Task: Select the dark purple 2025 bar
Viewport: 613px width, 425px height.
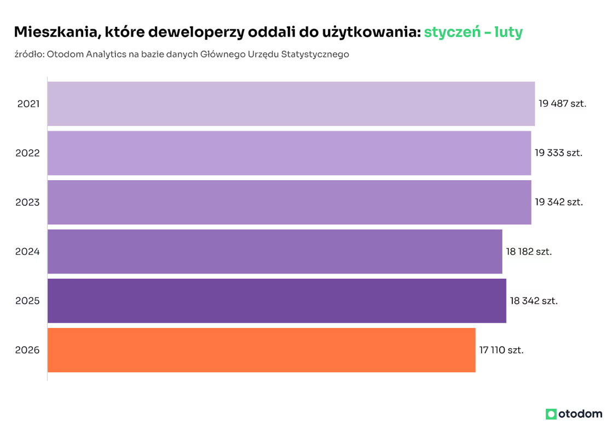Action: tap(276, 301)
